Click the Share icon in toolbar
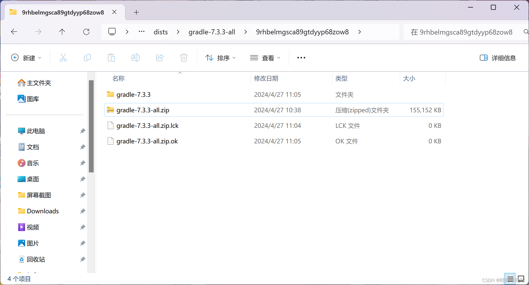The height and width of the screenshot is (285, 529). click(160, 58)
